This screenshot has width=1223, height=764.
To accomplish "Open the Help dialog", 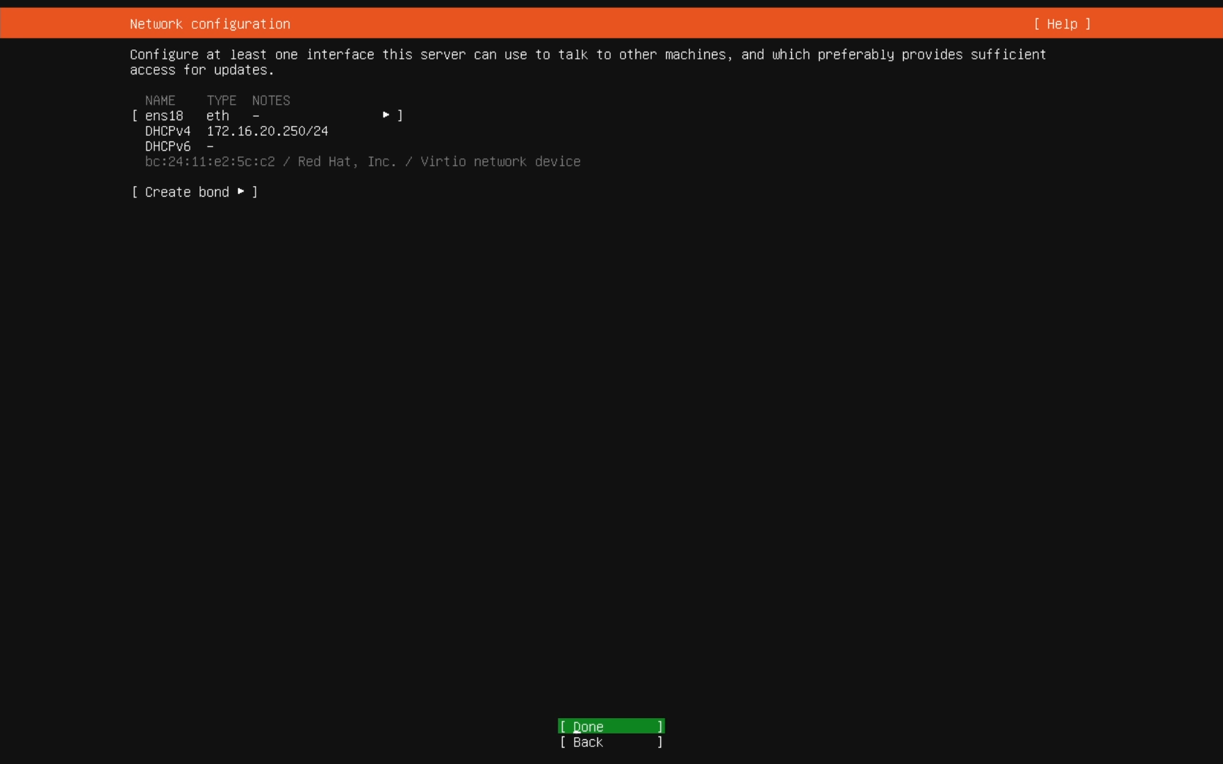I will point(1061,23).
